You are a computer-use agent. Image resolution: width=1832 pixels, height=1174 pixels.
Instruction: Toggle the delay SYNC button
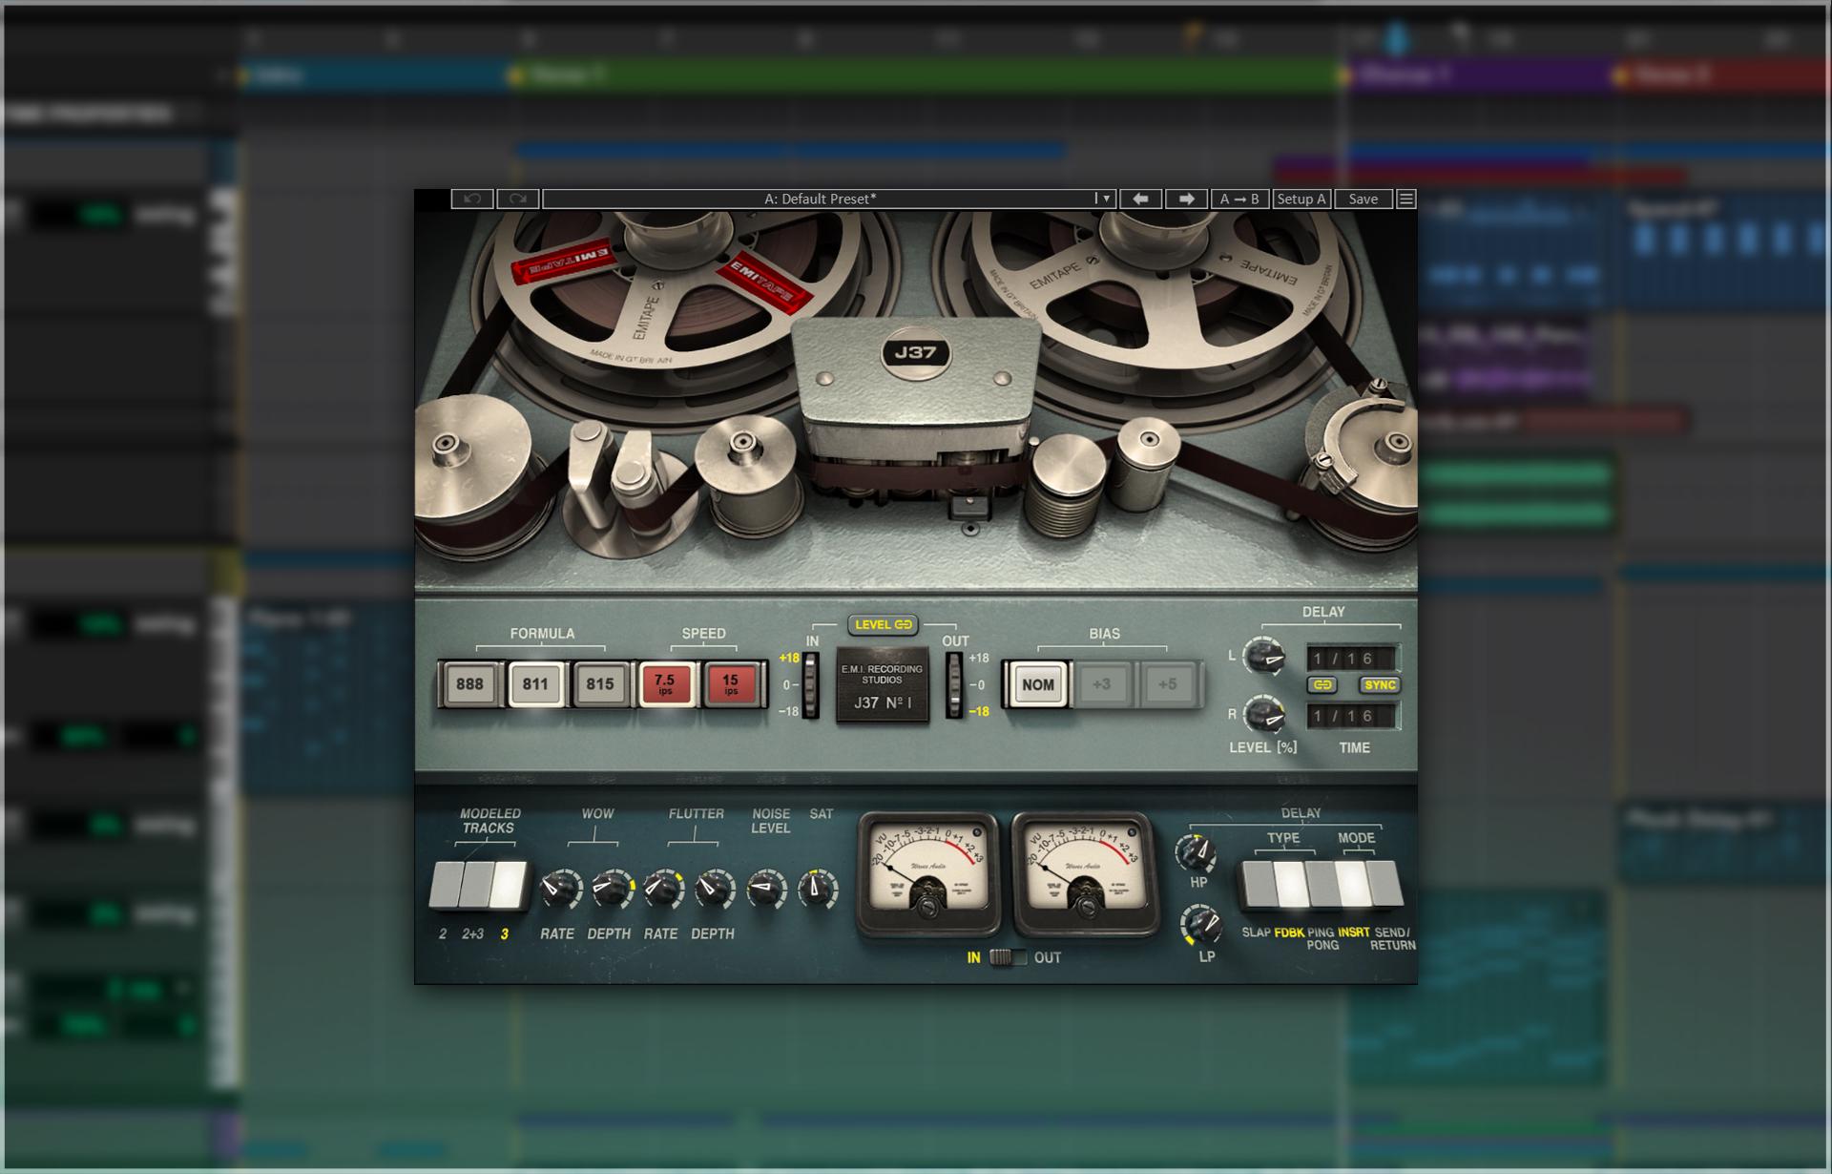point(1380,684)
